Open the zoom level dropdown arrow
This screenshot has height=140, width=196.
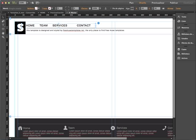27,3
